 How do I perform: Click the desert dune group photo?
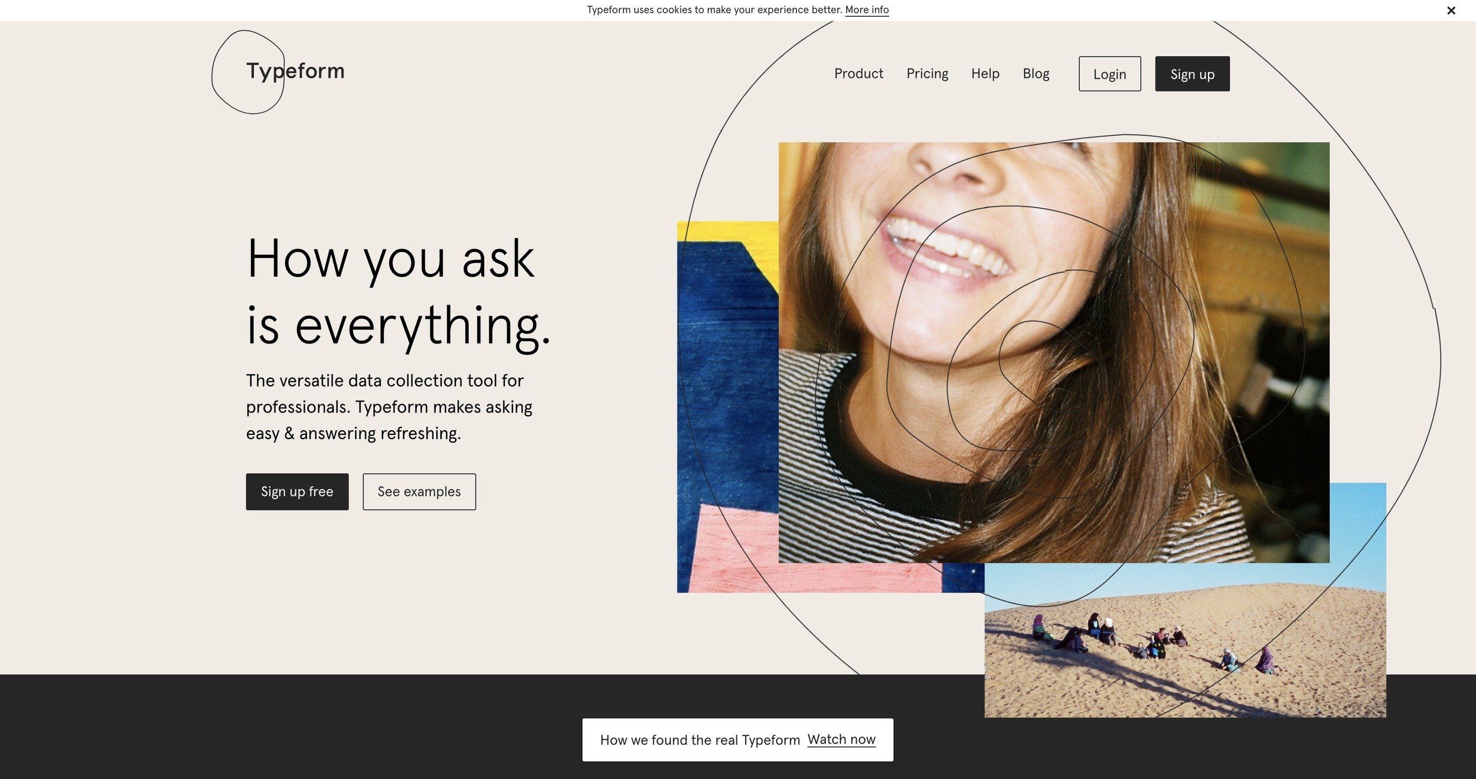tap(1185, 640)
